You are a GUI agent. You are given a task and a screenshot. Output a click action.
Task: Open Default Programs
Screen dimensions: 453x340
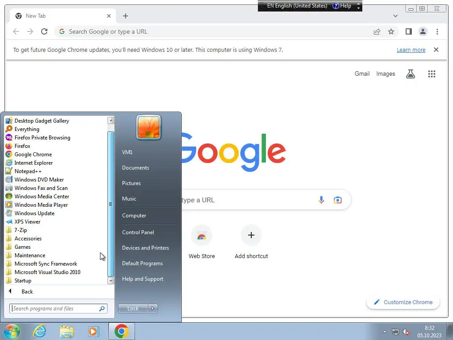coord(142,263)
